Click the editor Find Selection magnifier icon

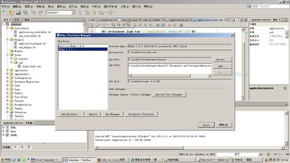point(113,25)
